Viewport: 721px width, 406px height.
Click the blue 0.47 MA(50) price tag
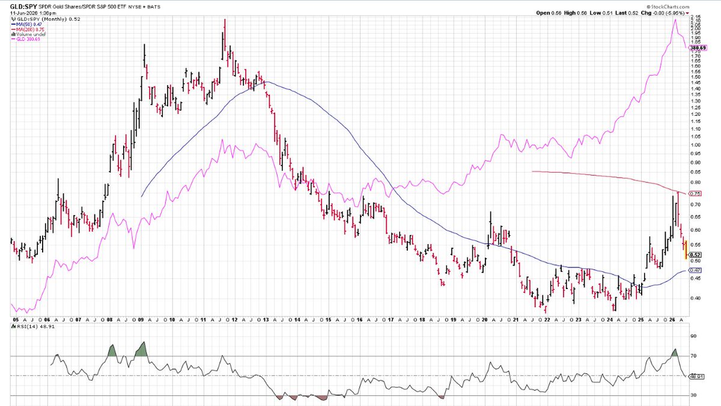(696, 270)
